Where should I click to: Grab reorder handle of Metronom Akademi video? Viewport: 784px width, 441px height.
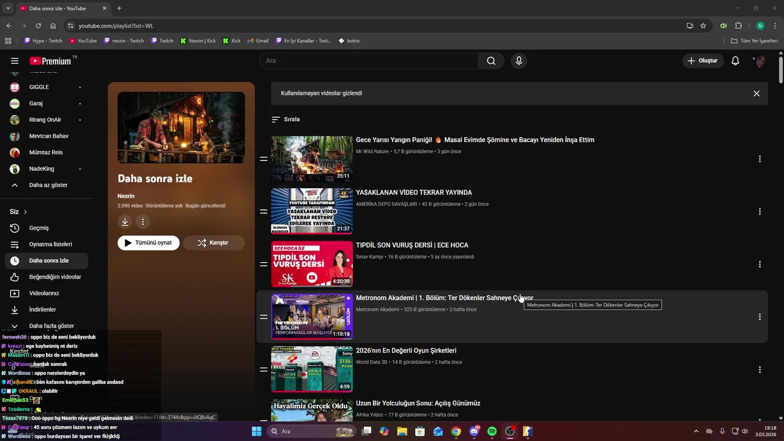point(263,317)
